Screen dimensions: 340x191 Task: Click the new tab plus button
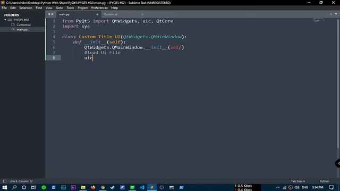coord(330,14)
